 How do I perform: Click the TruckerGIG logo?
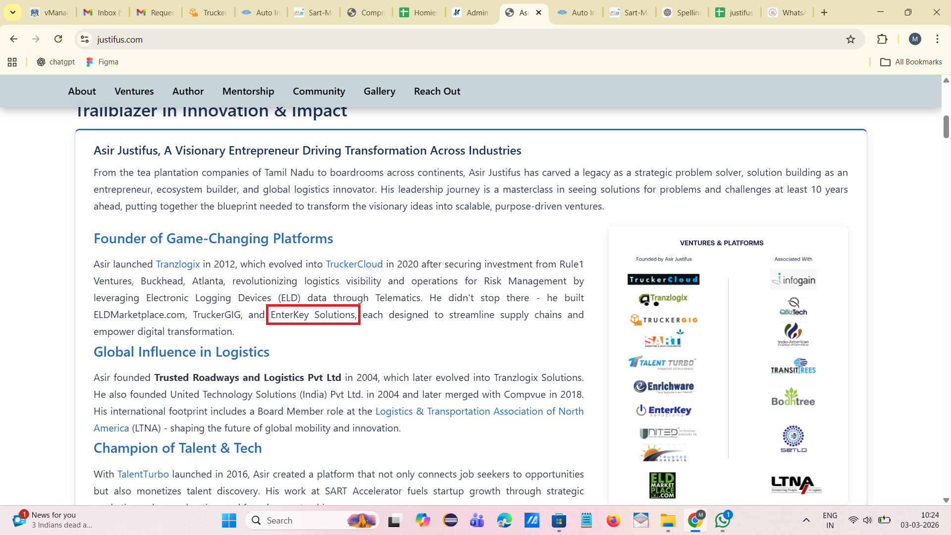[x=663, y=320]
